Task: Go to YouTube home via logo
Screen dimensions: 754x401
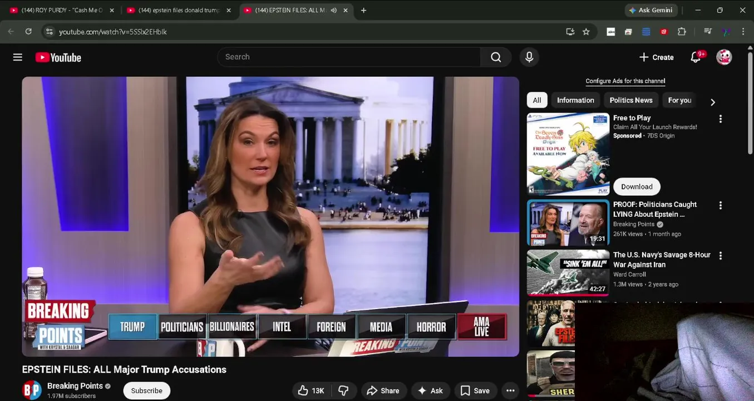Action: click(x=58, y=57)
